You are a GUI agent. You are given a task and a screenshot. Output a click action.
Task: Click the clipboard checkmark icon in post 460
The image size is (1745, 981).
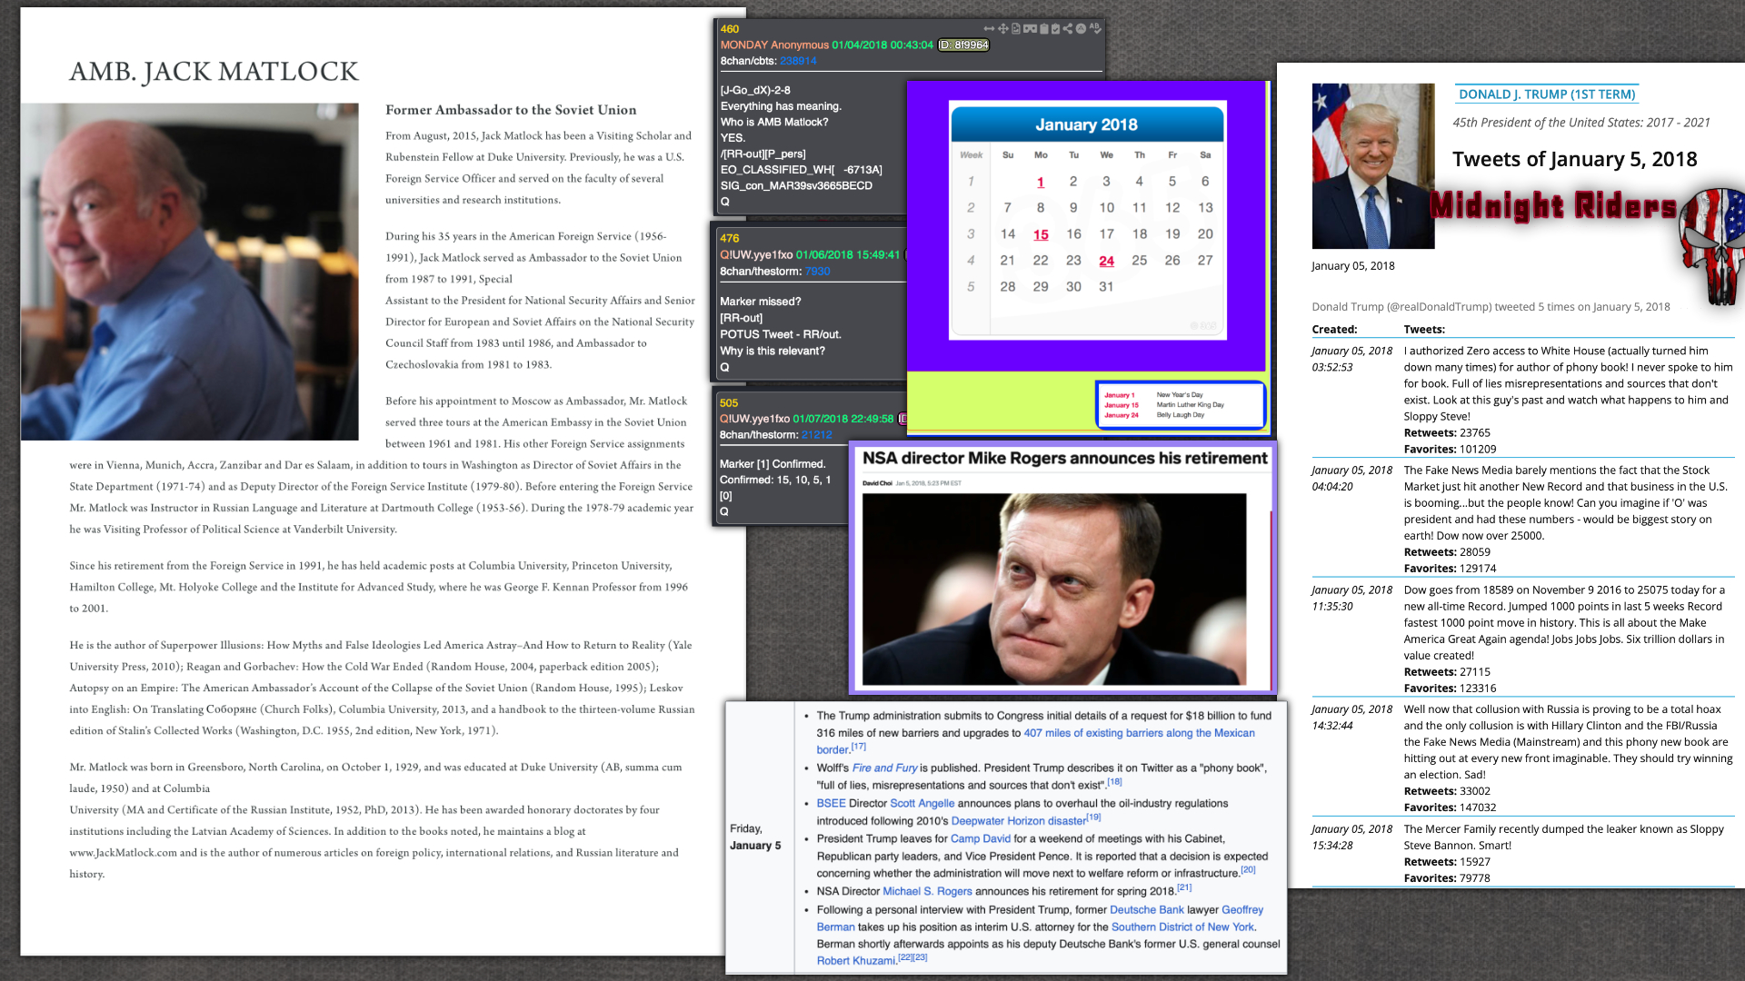coord(1055,28)
